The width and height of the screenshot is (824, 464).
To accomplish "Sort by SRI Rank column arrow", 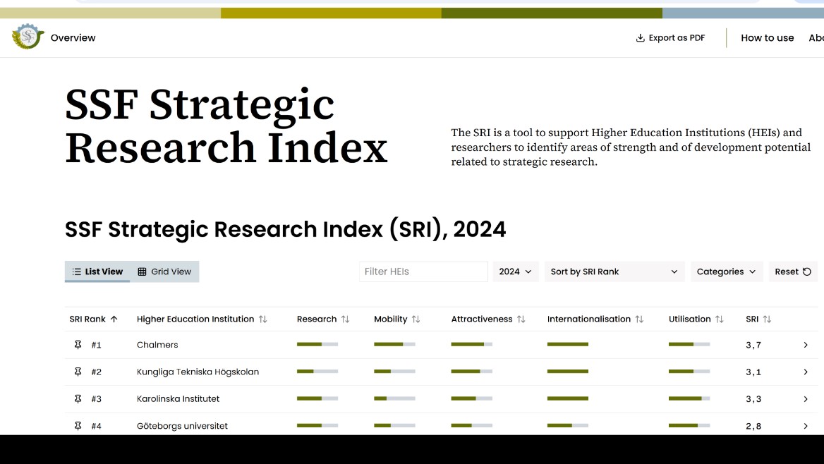I will (x=114, y=319).
